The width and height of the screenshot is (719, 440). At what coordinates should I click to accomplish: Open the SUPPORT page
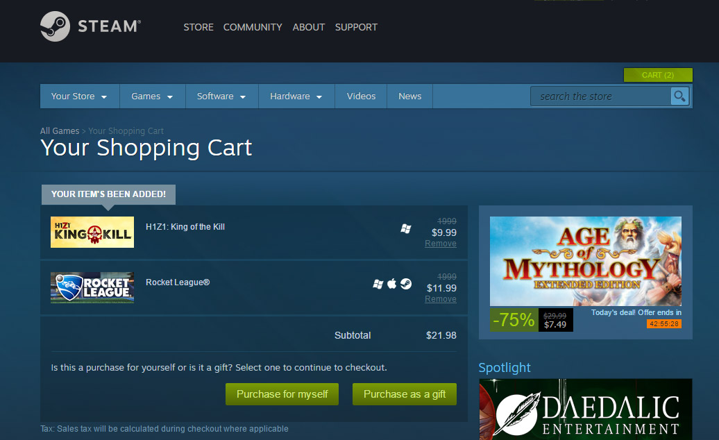click(356, 27)
